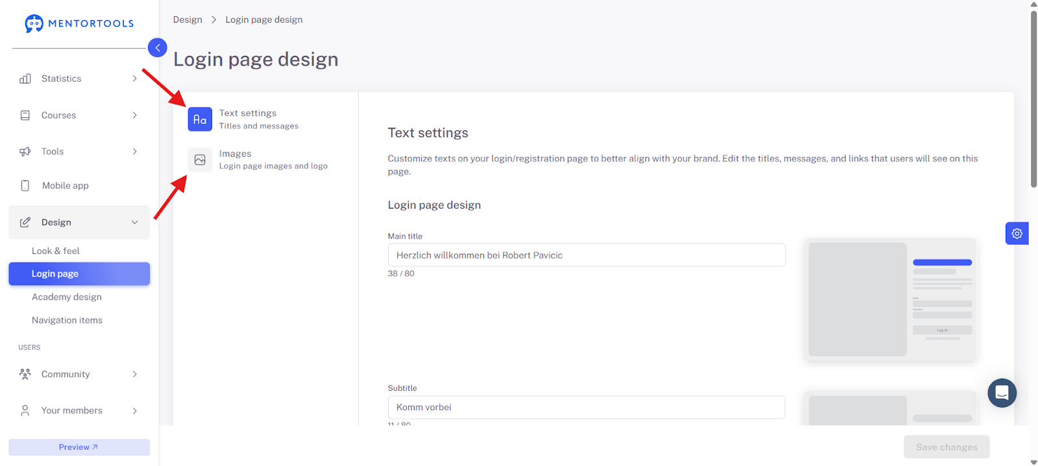Open Academy design submenu item
Screen dimensions: 1038x466
tap(67, 297)
